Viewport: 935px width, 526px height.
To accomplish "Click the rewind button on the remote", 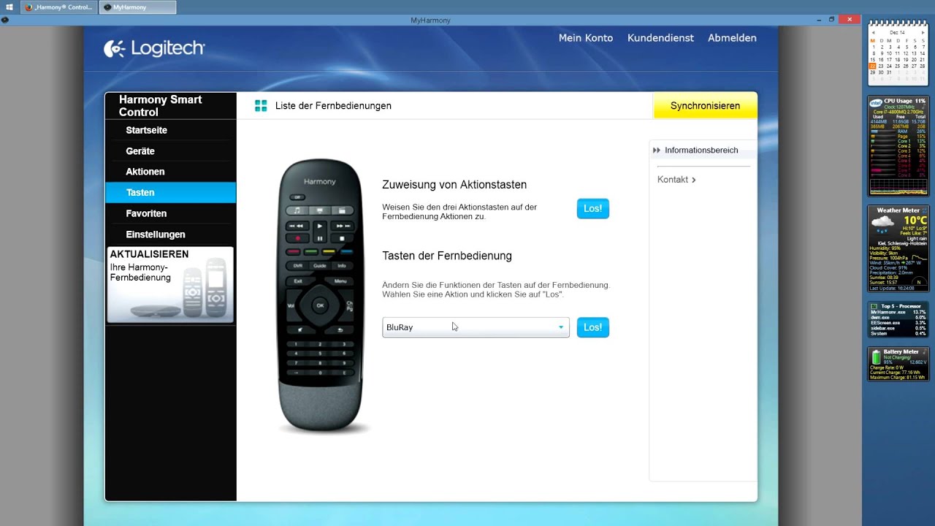I will [x=297, y=226].
